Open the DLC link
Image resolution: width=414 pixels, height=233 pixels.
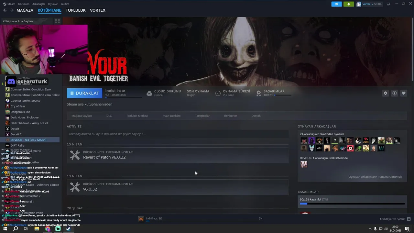pos(109,116)
